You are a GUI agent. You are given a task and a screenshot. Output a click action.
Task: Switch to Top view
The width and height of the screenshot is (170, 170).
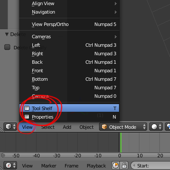[x=69, y=88]
